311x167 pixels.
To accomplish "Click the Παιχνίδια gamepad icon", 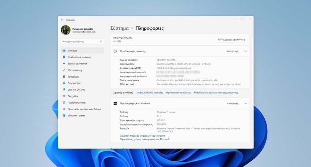I will [x=64, y=96].
